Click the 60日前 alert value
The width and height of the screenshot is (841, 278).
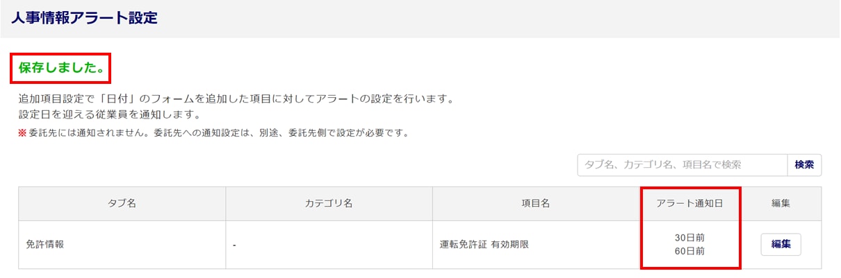(x=689, y=251)
